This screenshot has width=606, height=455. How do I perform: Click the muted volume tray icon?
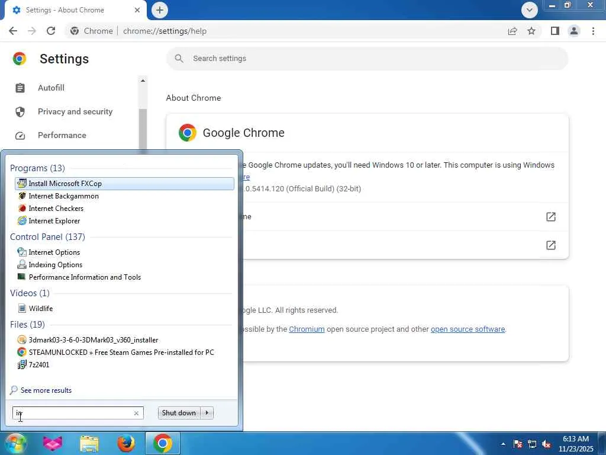(x=546, y=444)
